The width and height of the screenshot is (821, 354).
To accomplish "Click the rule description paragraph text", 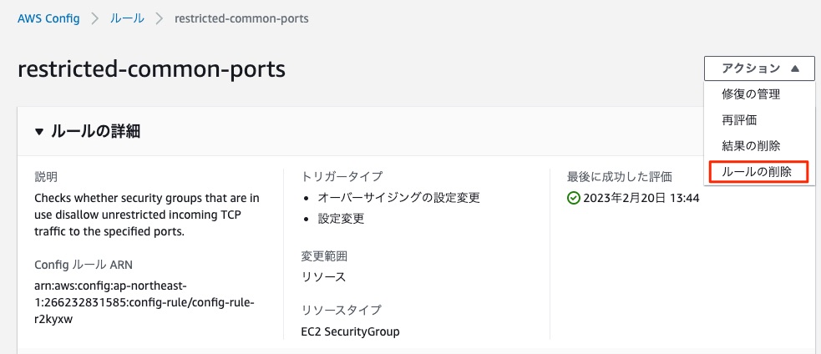I will [147, 215].
